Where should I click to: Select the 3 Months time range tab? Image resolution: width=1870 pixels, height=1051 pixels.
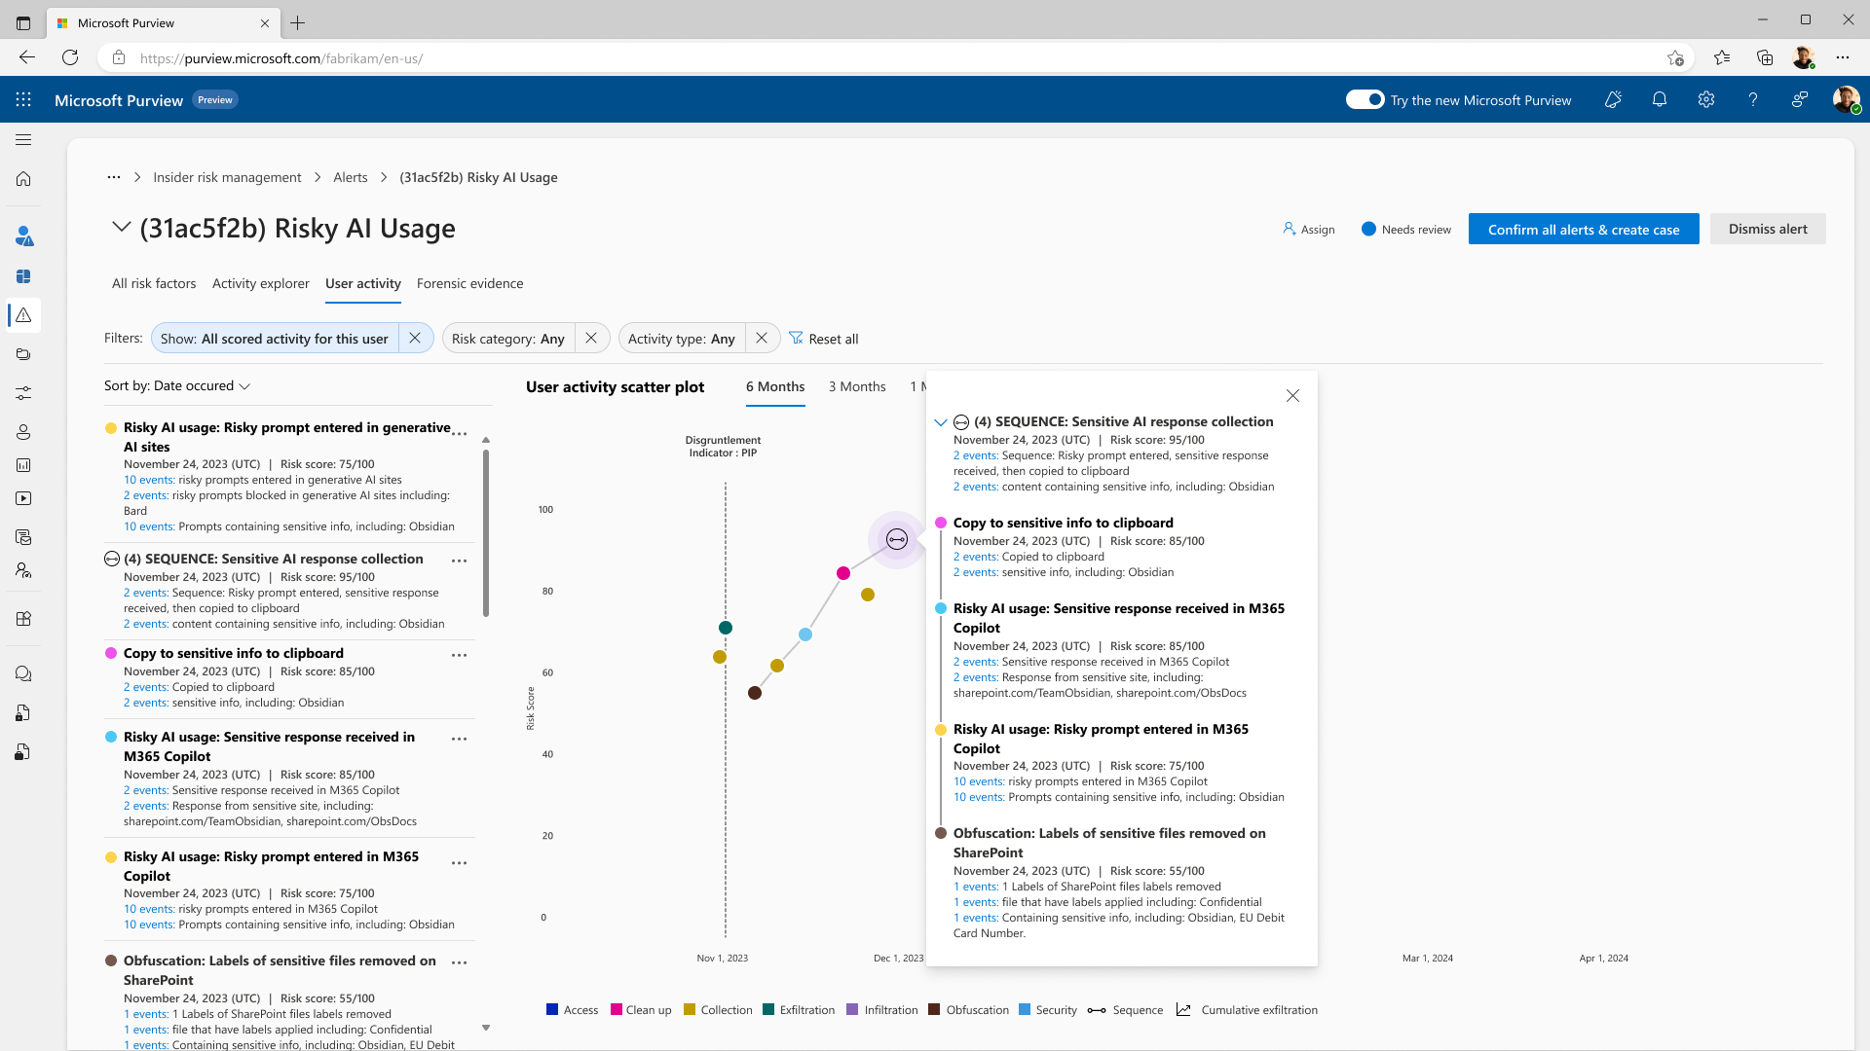point(857,386)
